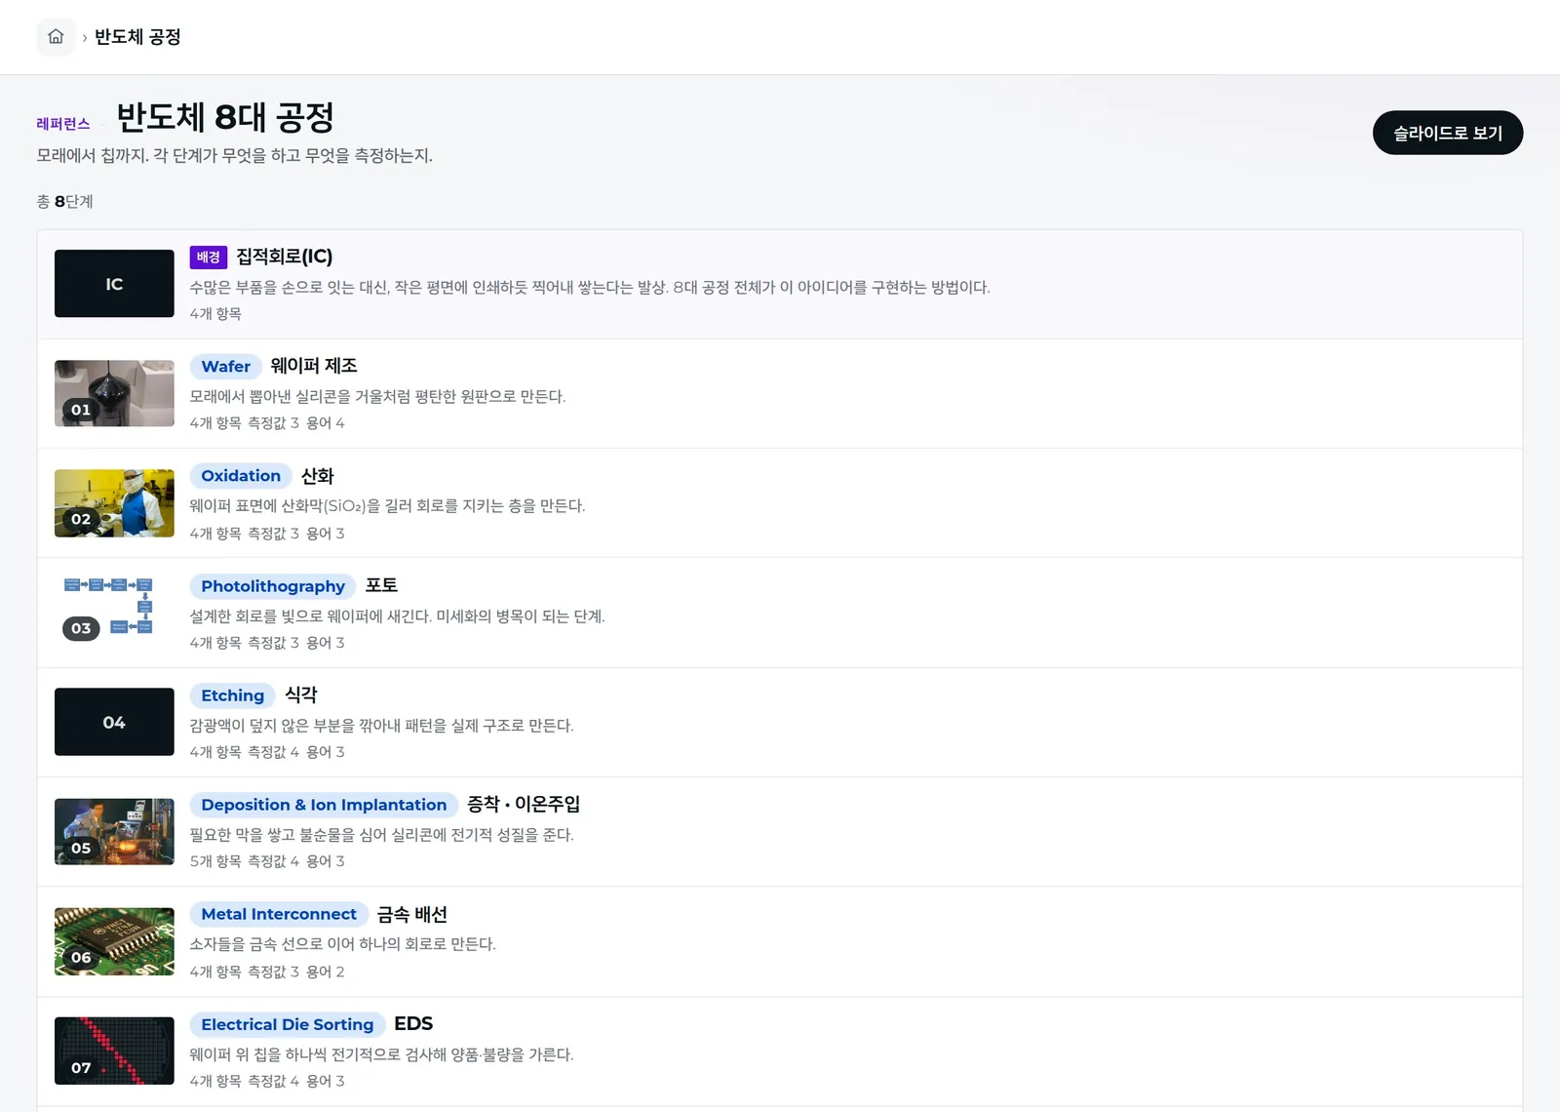
Task: Click the description starting 모래에서 뽑아낸 실리콘을
Action: click(x=377, y=396)
